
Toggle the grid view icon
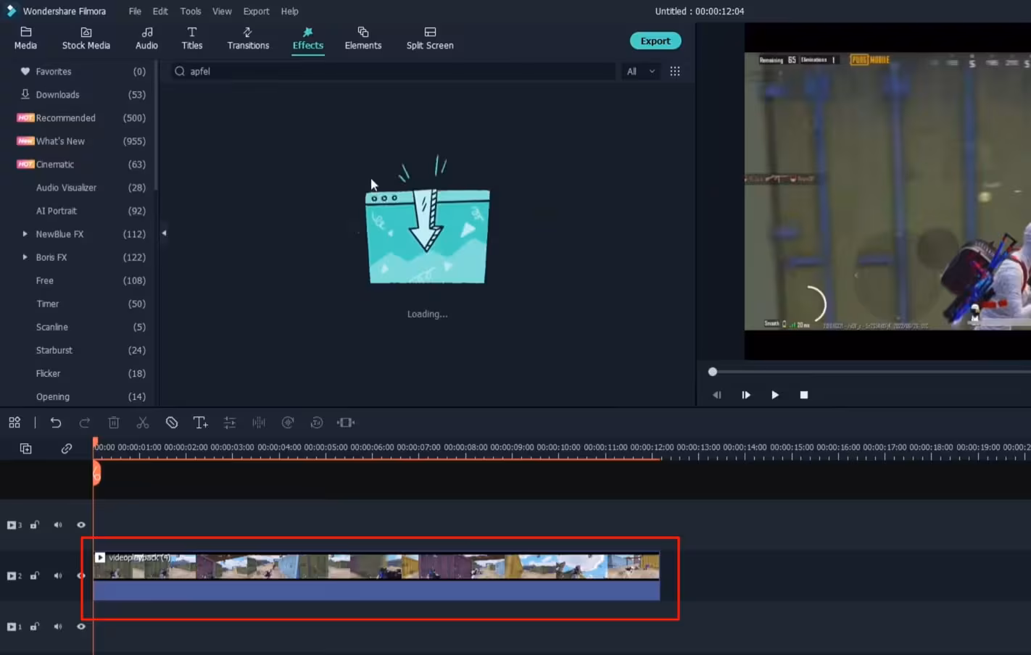click(x=675, y=71)
